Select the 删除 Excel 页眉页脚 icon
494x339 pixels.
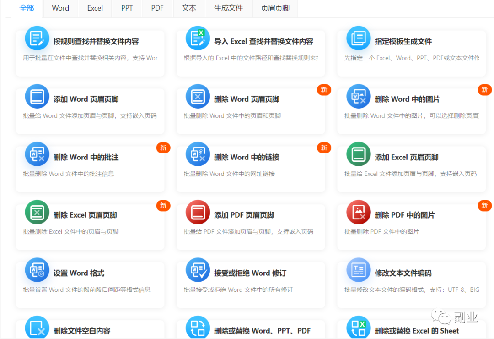pyautogui.click(x=37, y=212)
